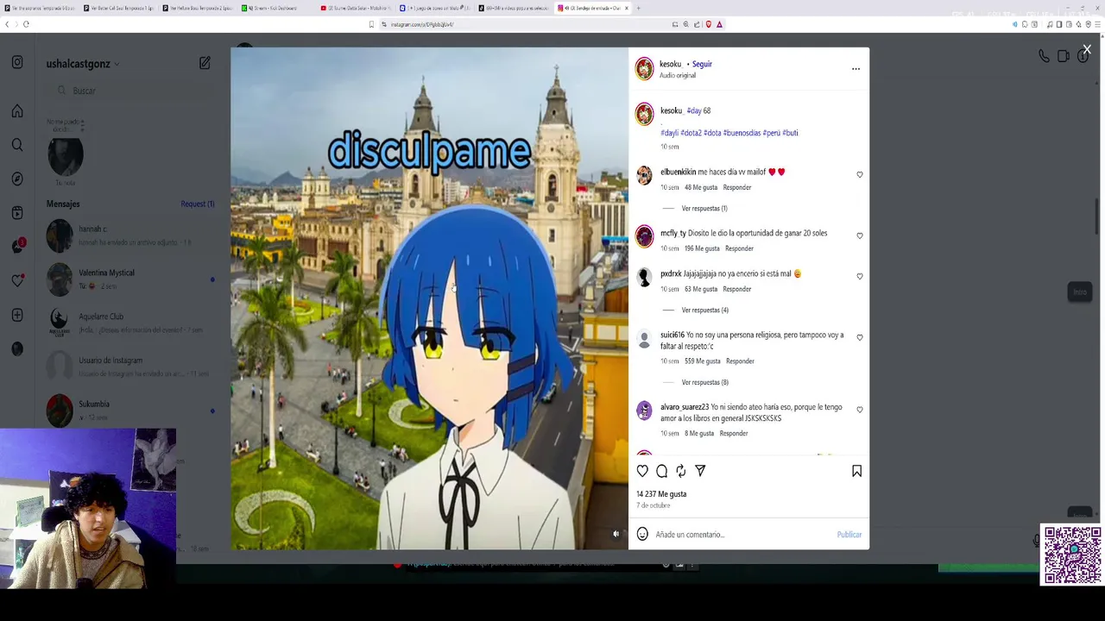Like mcfly_ty's comment

(x=860, y=235)
